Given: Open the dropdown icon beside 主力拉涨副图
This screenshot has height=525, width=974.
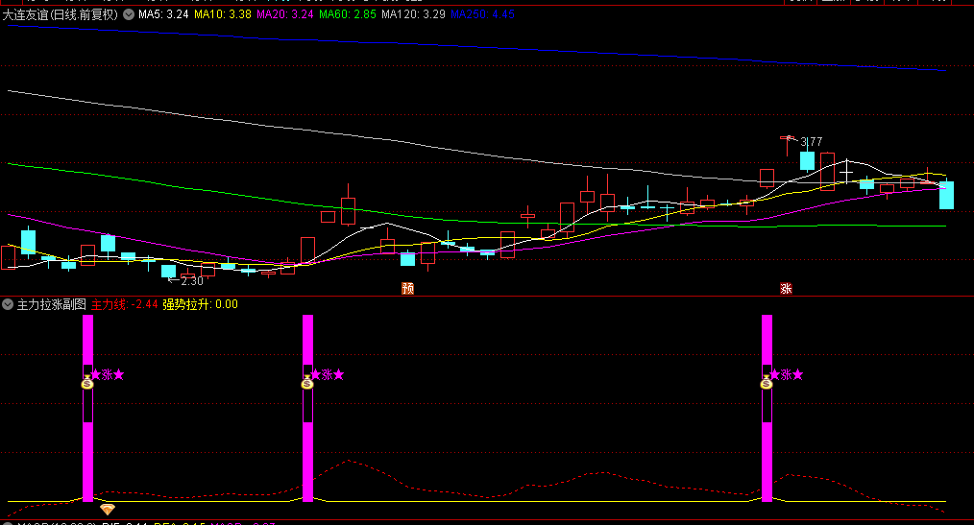Looking at the screenshot, I should (x=8, y=304).
